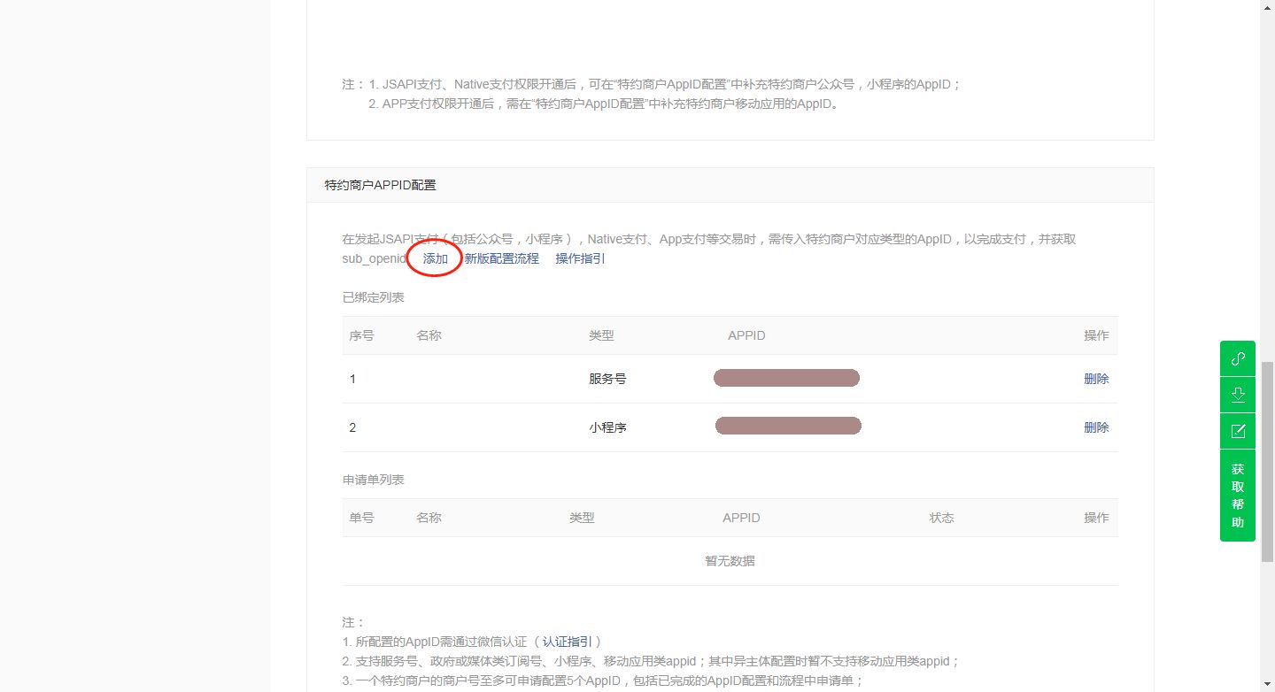Open the 获取帮助 help button

(x=1238, y=496)
